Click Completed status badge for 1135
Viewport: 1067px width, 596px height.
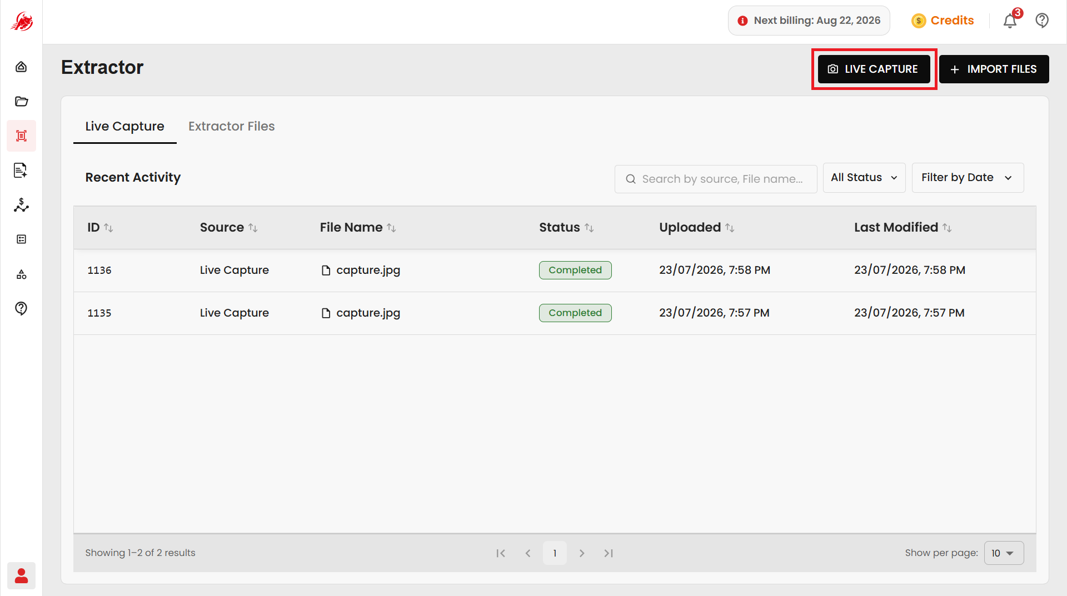tap(575, 313)
